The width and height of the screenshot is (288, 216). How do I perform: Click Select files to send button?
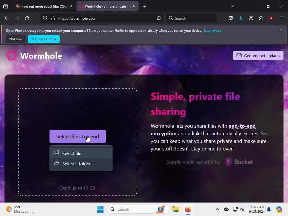[x=78, y=136]
